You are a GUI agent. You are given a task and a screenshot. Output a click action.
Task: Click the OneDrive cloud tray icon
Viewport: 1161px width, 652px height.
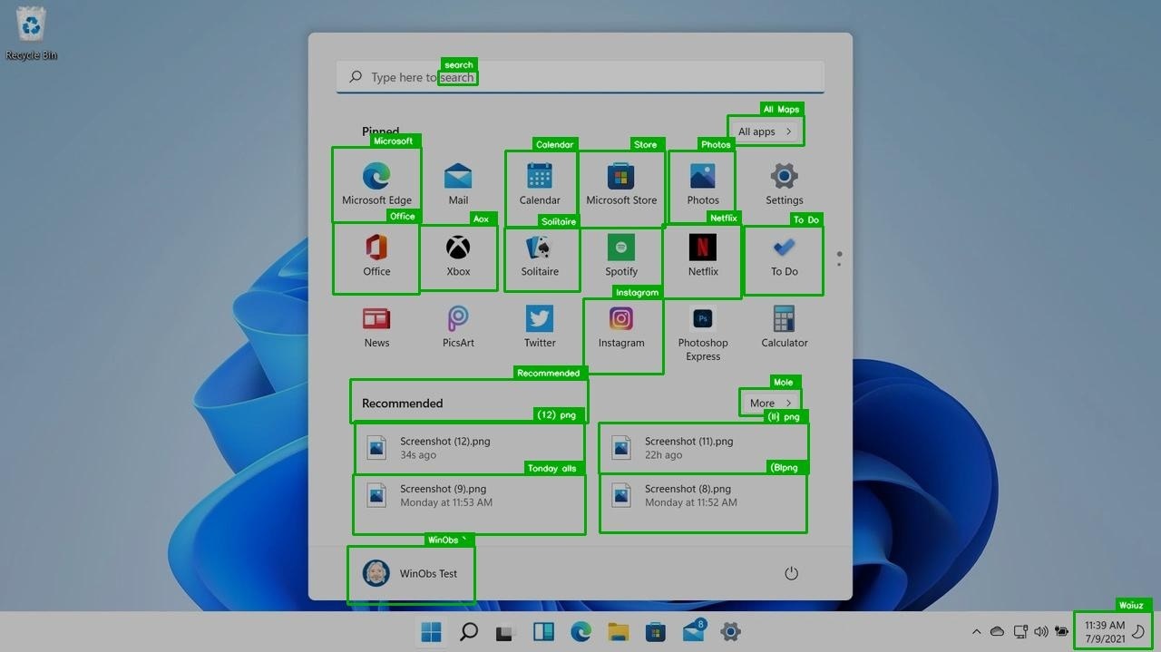(998, 632)
